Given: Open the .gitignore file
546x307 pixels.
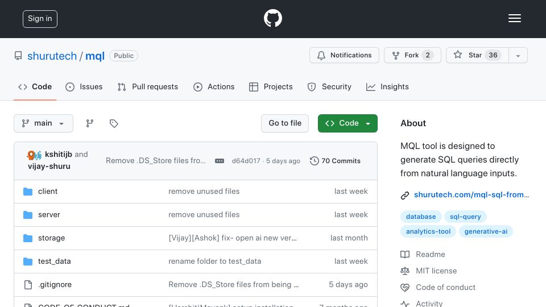Looking at the screenshot, I should (x=55, y=284).
